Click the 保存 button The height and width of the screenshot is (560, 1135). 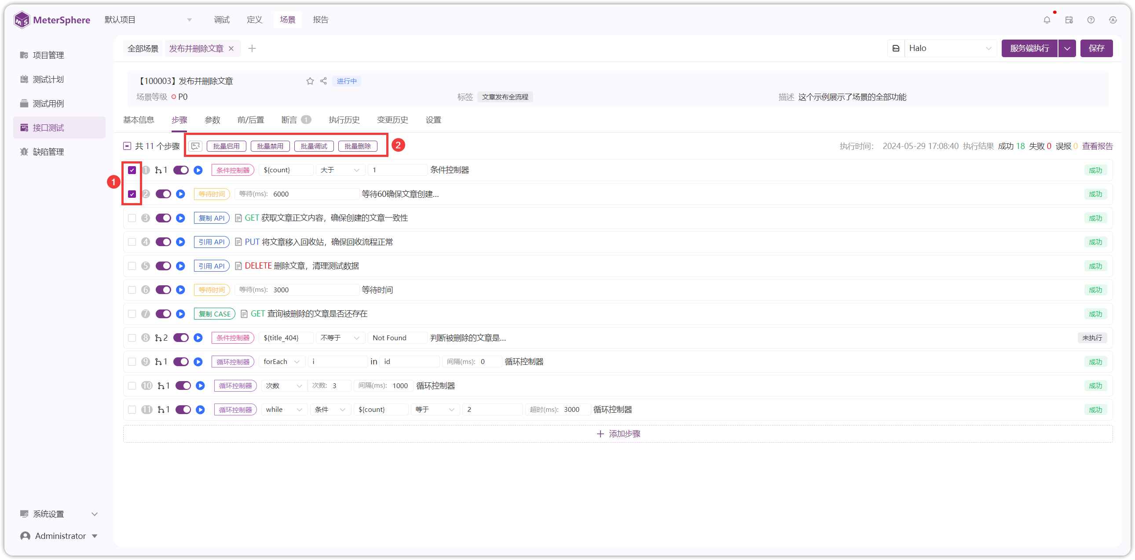(1096, 48)
